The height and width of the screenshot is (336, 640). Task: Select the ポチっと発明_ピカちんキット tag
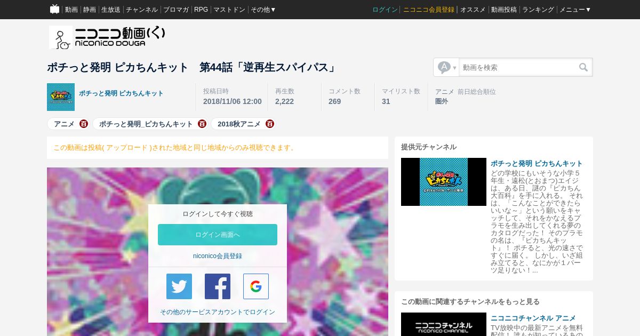pyautogui.click(x=146, y=124)
